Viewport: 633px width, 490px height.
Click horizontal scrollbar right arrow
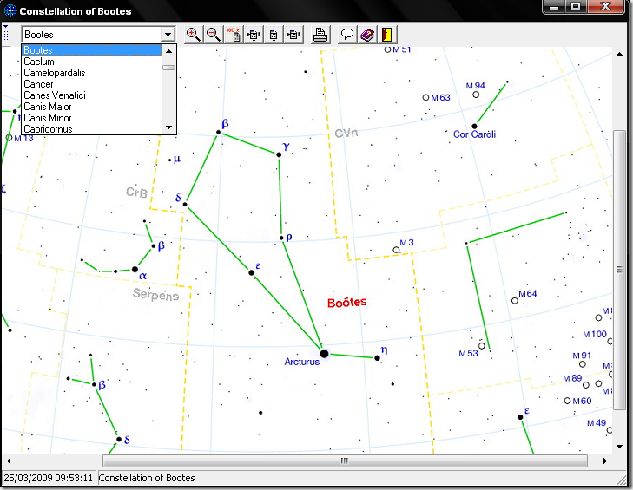click(604, 461)
